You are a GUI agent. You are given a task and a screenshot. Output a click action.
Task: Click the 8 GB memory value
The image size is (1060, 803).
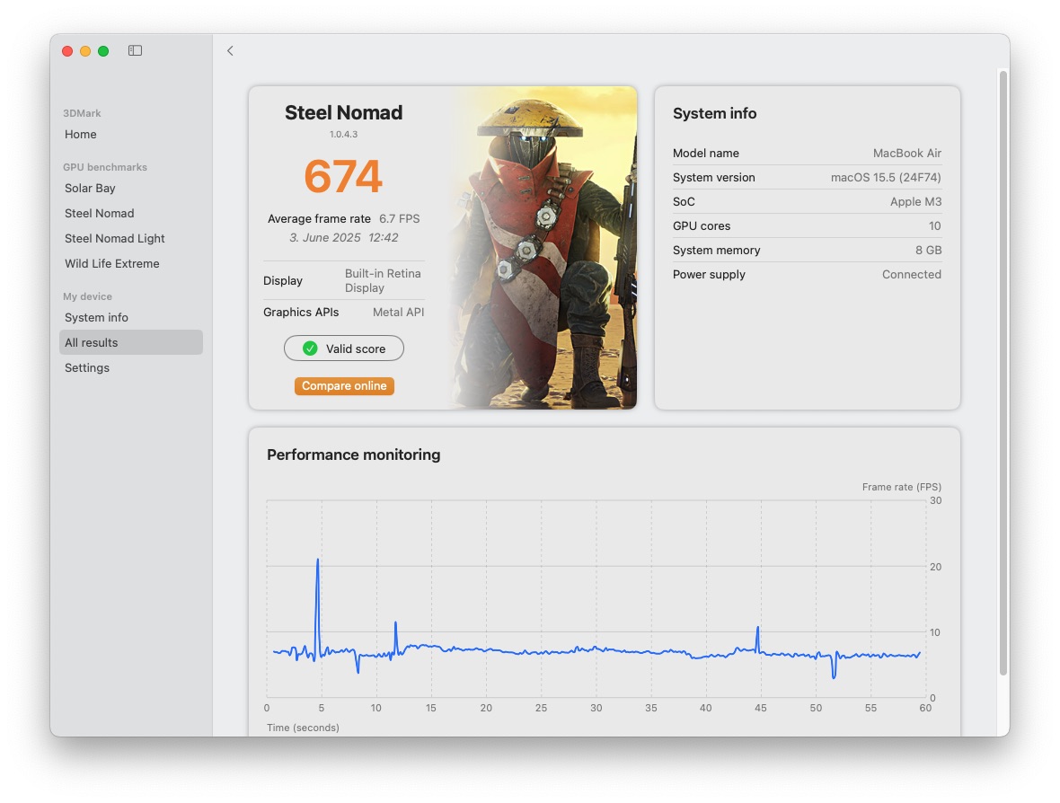929,251
